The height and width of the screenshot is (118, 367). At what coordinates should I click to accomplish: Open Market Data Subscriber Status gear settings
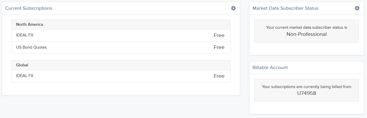coord(357,8)
